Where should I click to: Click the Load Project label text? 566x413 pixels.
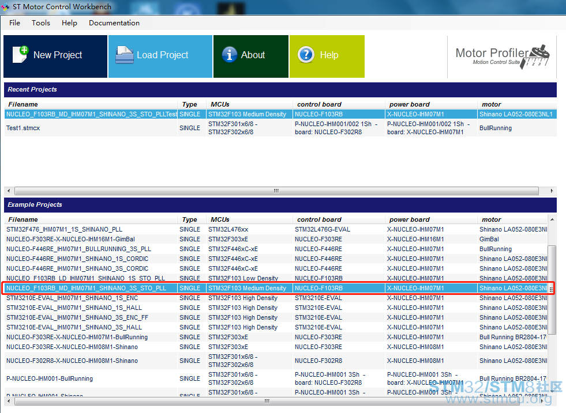click(x=163, y=55)
